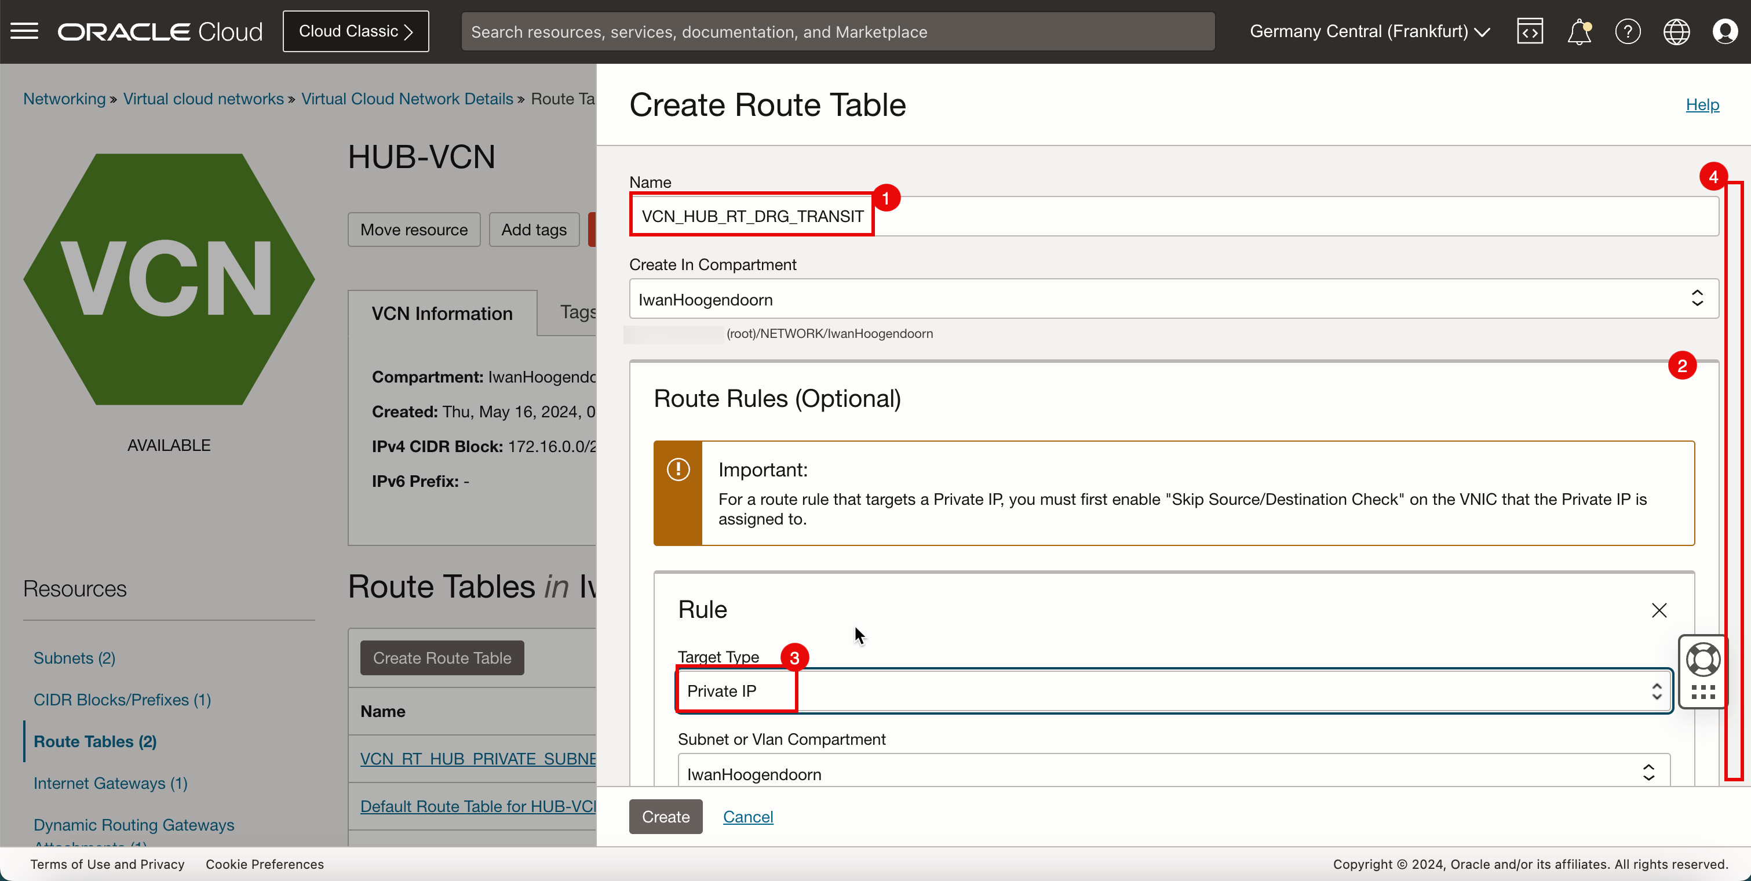This screenshot has width=1751, height=881.
Task: Click the user profile avatar icon
Action: (1726, 31)
